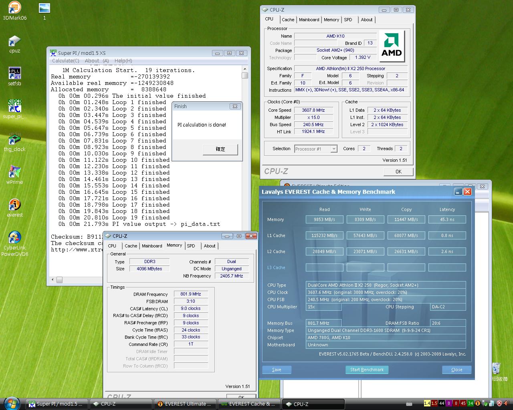Launch the cpuz desktop shortcut

coord(14,44)
